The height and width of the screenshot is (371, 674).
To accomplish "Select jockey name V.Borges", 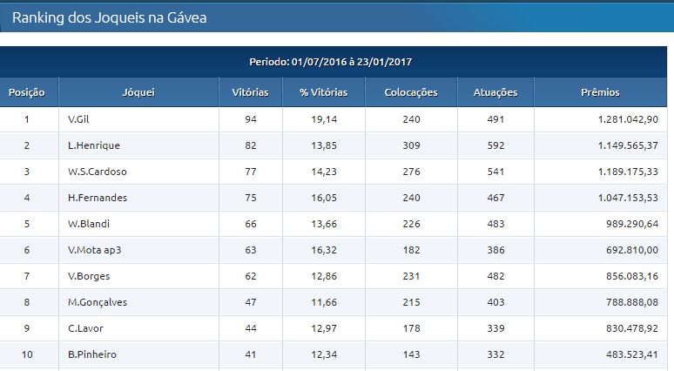I will pos(89,276).
